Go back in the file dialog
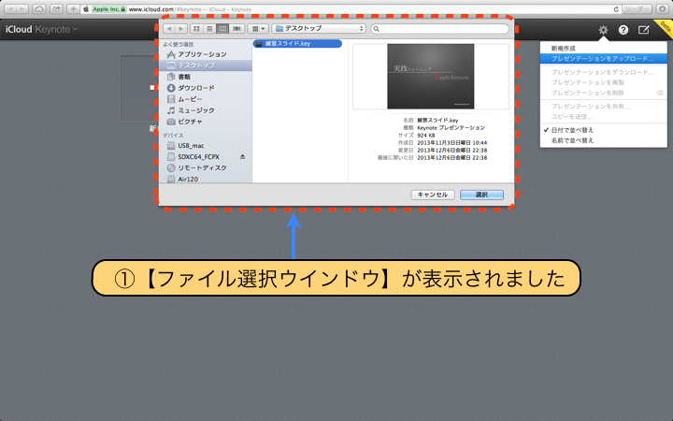Image resolution: width=673 pixels, height=421 pixels. pos(169,28)
